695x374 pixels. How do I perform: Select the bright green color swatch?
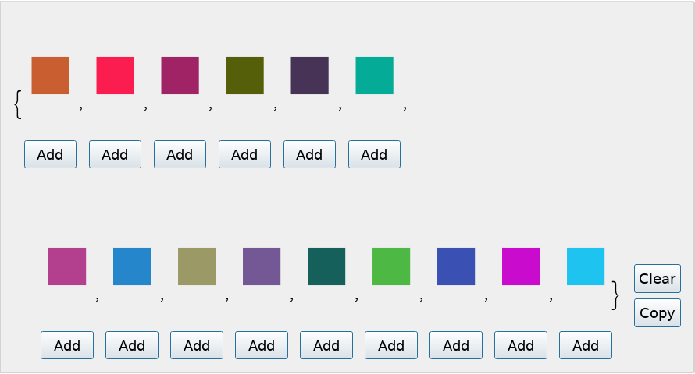coord(391,266)
